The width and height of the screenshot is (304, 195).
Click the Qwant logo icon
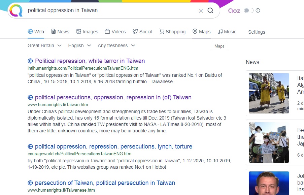pyautogui.click(x=16, y=10)
